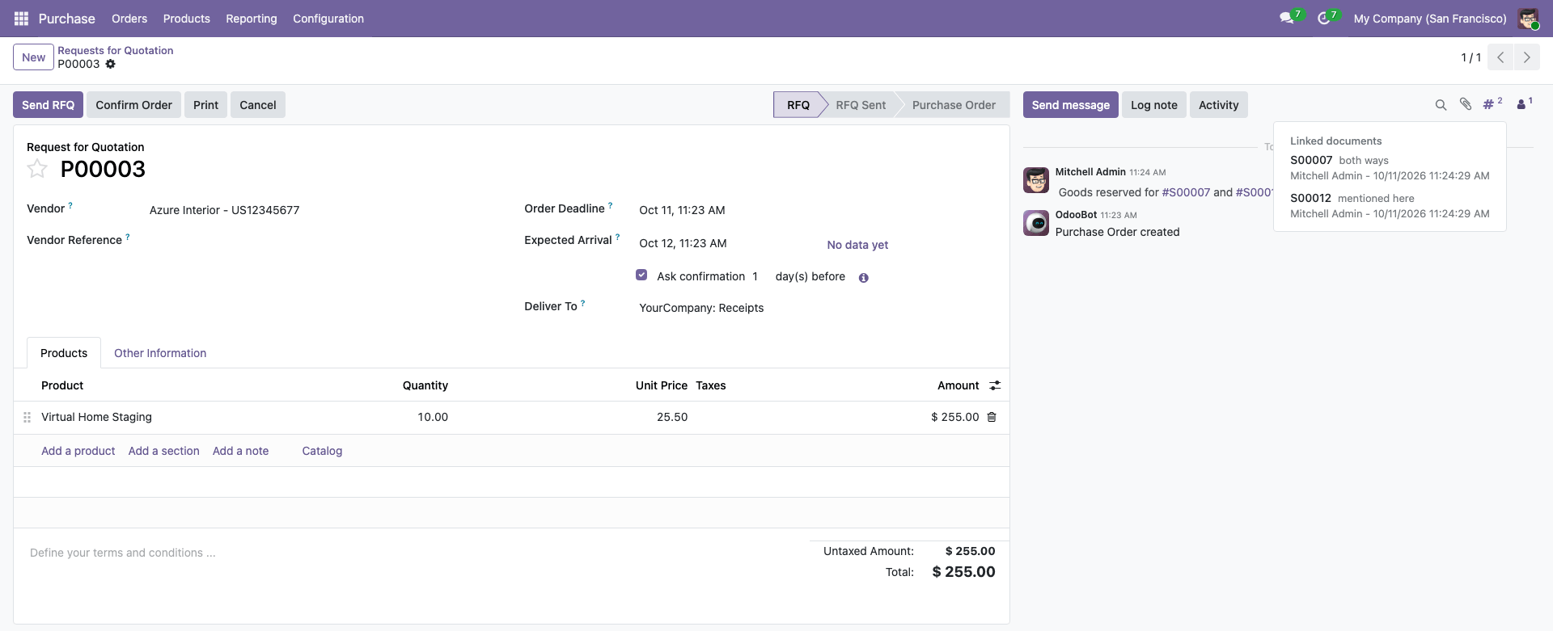Search the chatter messages with magnifier icon
The height and width of the screenshot is (631, 1553).
point(1441,105)
